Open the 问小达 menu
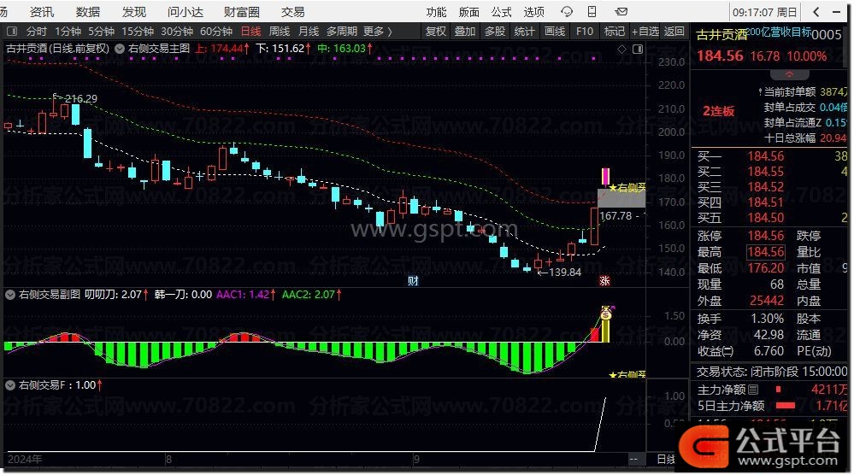The image size is (854, 475). (x=186, y=12)
